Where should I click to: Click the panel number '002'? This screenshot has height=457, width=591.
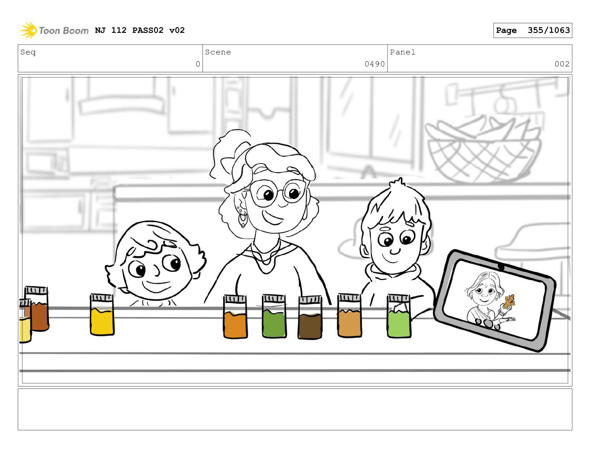click(x=562, y=64)
